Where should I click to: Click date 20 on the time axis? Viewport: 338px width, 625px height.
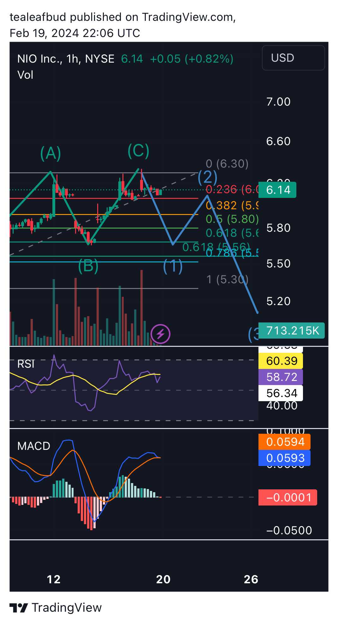(163, 579)
